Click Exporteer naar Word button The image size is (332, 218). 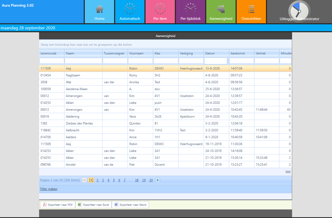coord(130,205)
